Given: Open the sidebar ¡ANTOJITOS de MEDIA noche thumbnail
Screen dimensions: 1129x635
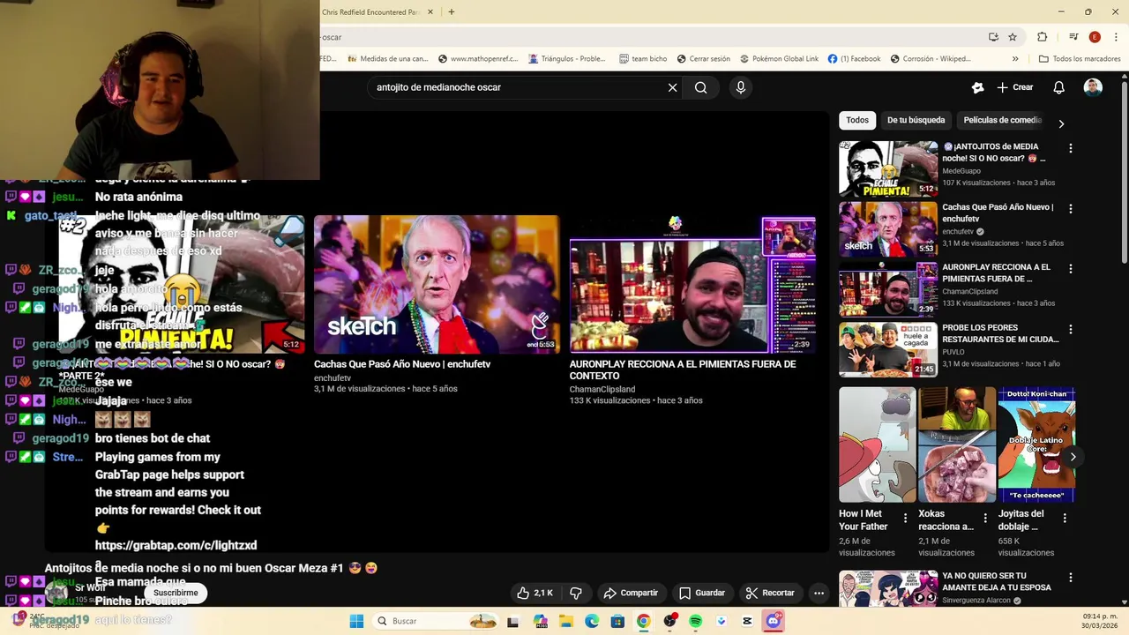Looking at the screenshot, I should pos(888,168).
